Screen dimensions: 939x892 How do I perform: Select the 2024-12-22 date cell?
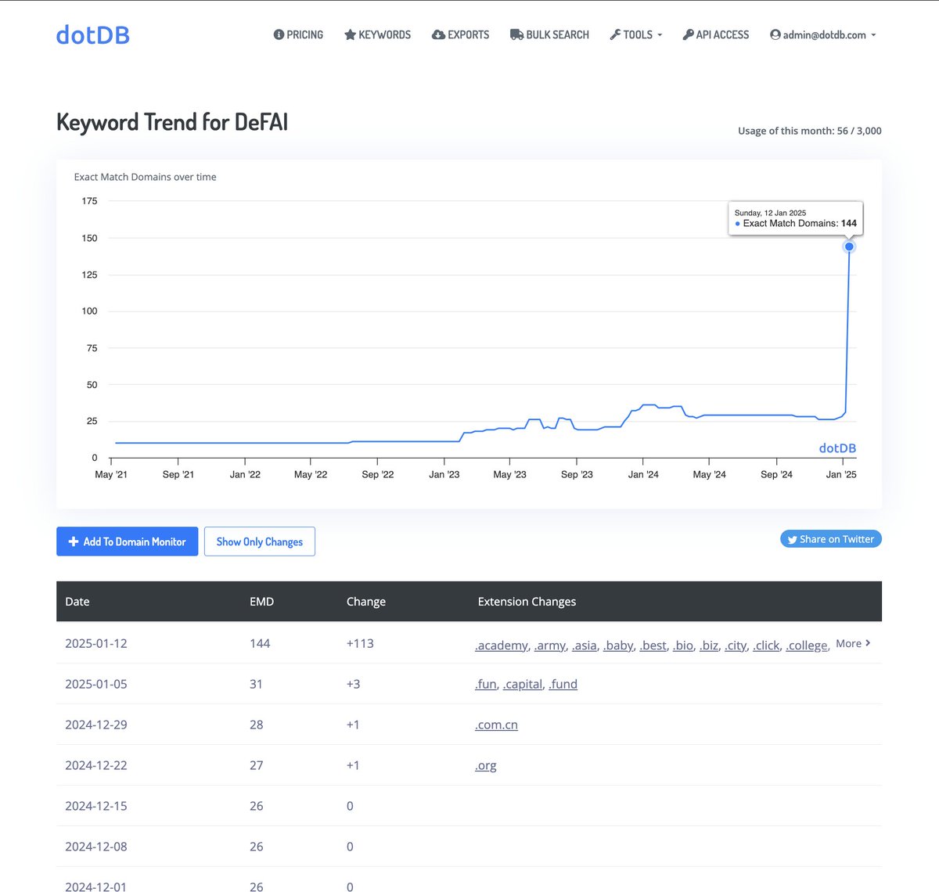coord(96,765)
